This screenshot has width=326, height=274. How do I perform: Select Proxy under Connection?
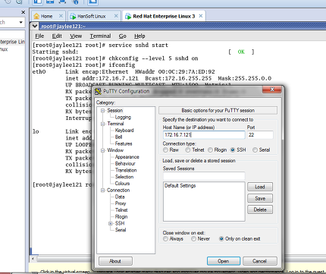point(121,203)
